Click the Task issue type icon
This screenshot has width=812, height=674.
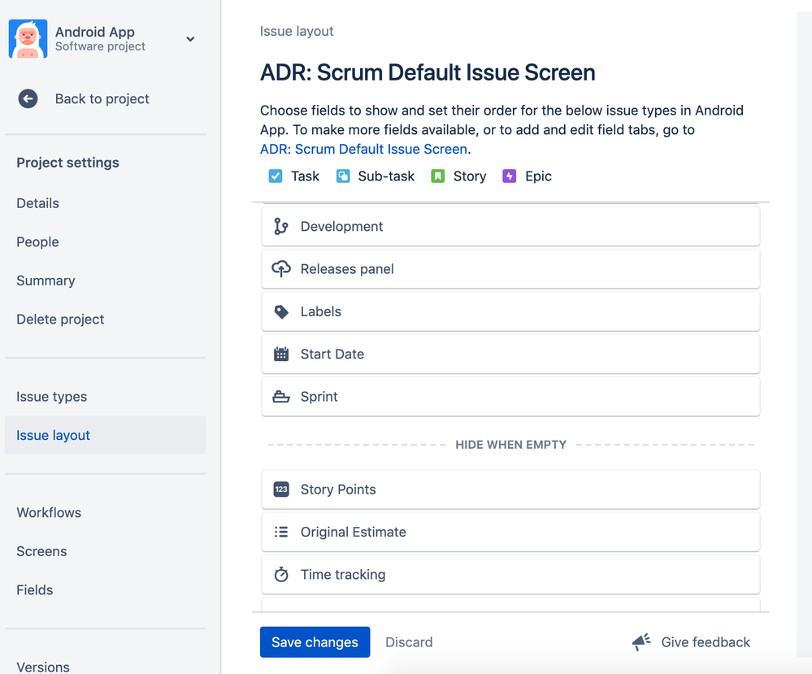[x=276, y=176]
